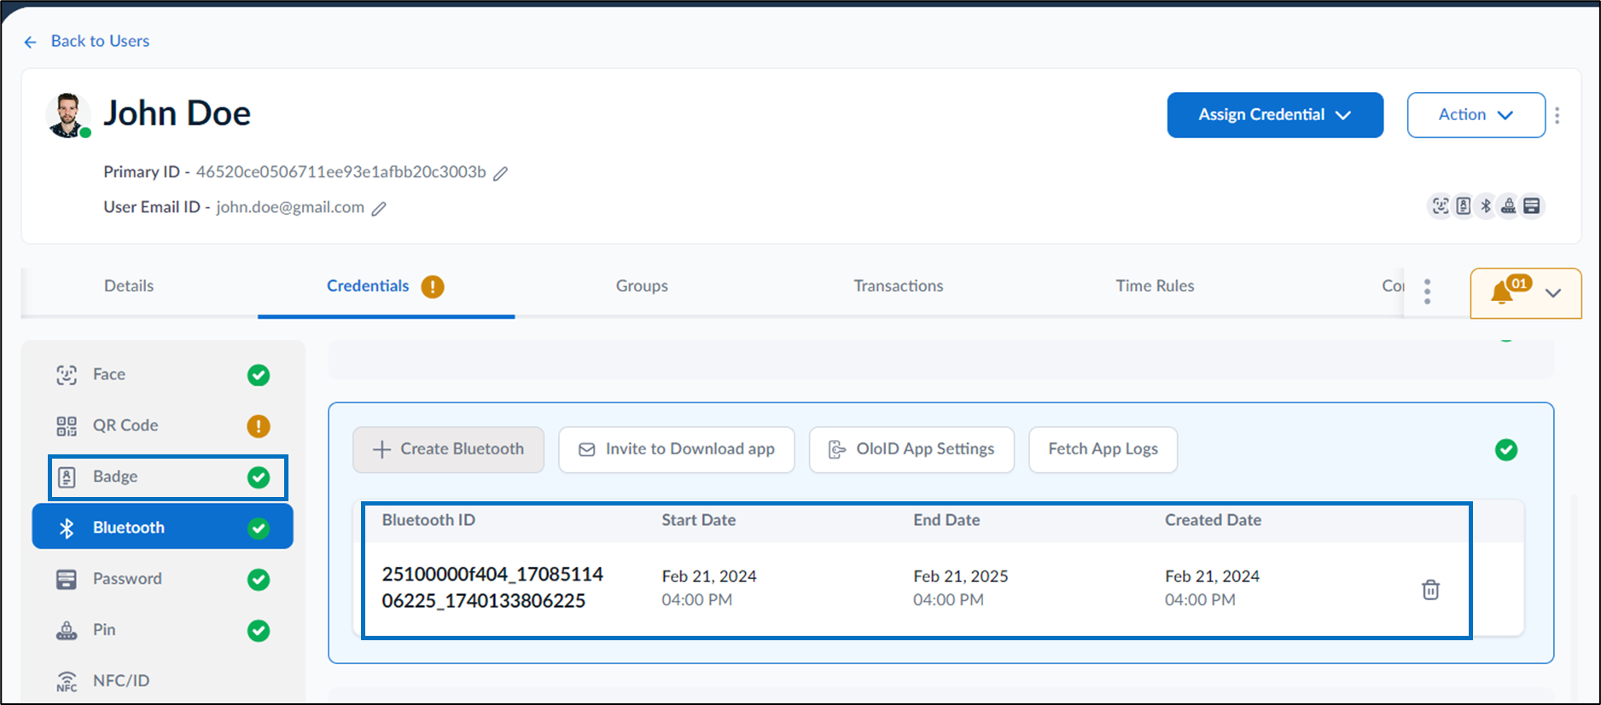Switch to the Details tab
This screenshot has width=1601, height=705.
[x=129, y=286]
